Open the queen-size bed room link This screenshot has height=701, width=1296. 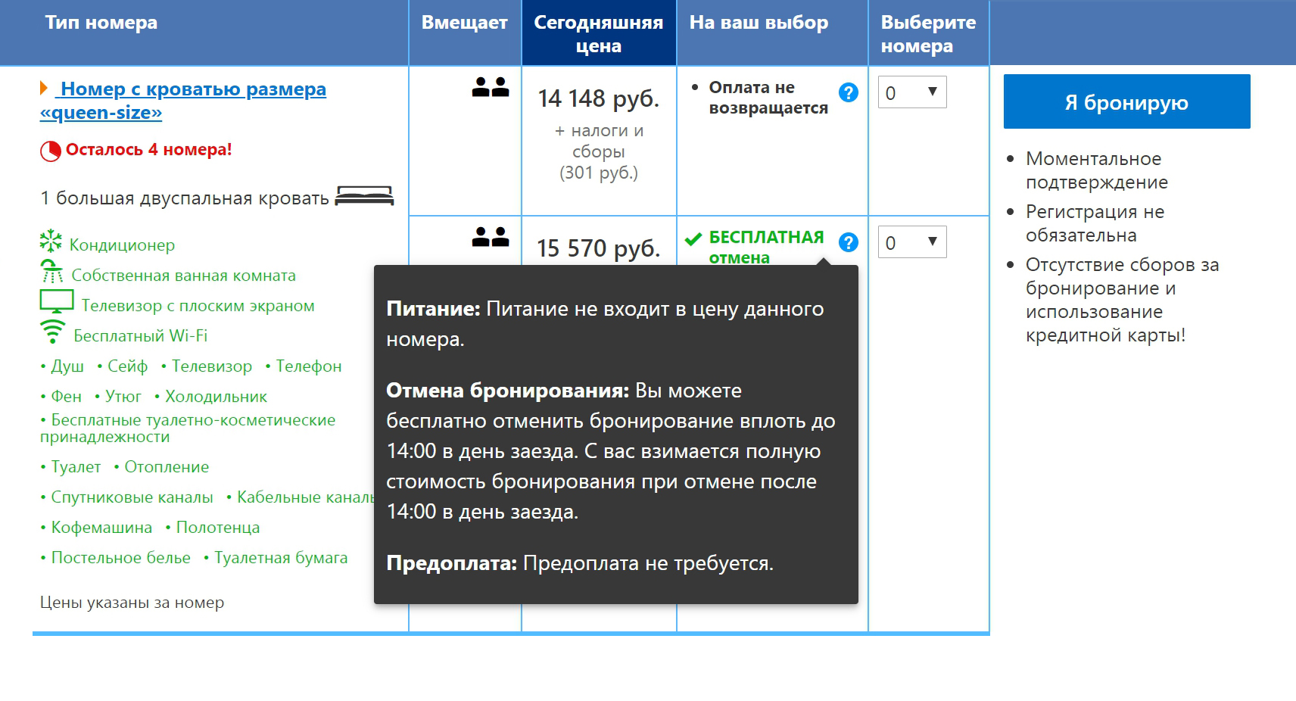pos(183,101)
